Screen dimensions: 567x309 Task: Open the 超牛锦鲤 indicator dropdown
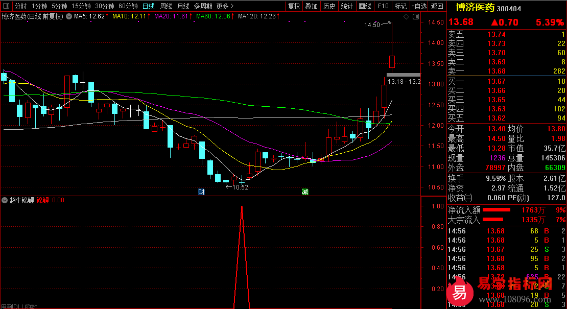click(5, 200)
